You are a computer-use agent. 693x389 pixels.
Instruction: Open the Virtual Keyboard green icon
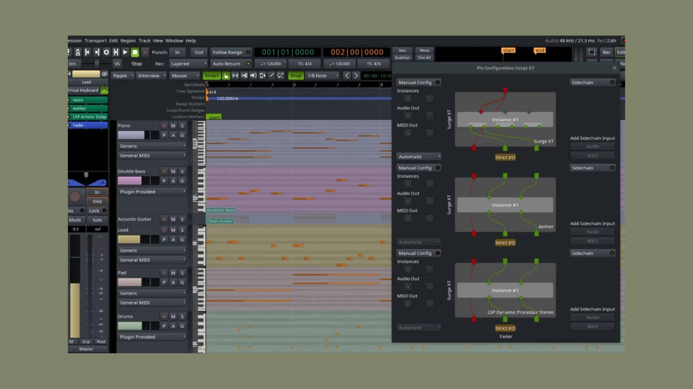[x=104, y=90]
